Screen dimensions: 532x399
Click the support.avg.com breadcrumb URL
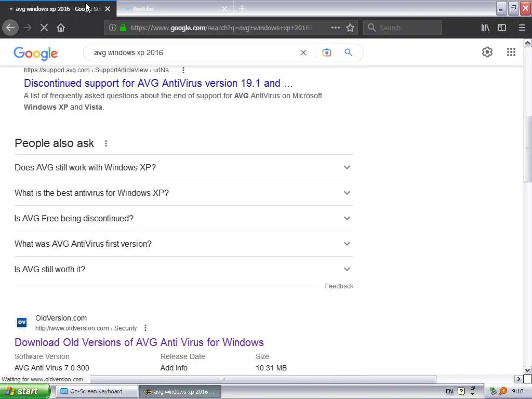(98, 70)
